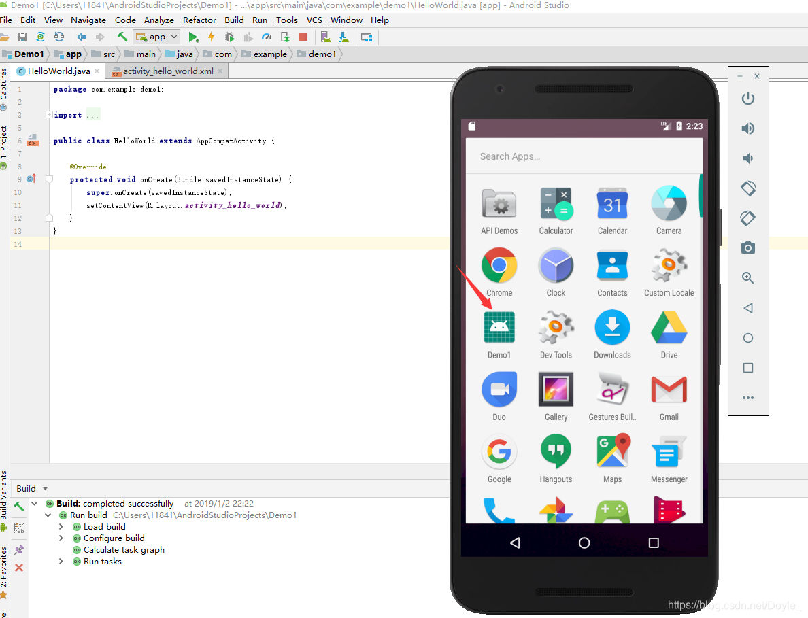The image size is (808, 618).
Task: Click the example breadcrumb folder
Action: 265,54
